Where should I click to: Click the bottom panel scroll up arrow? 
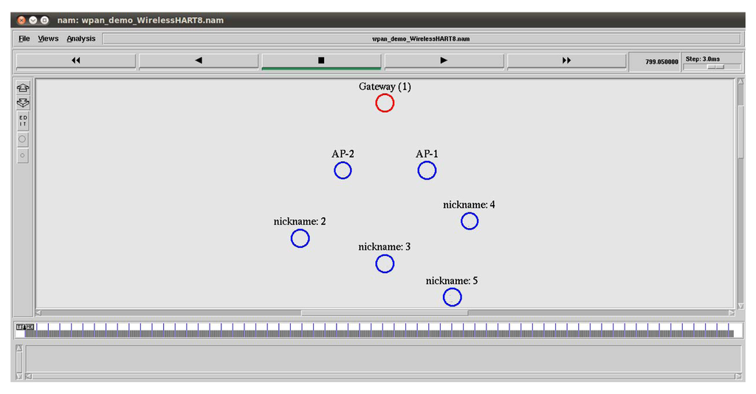(19, 348)
